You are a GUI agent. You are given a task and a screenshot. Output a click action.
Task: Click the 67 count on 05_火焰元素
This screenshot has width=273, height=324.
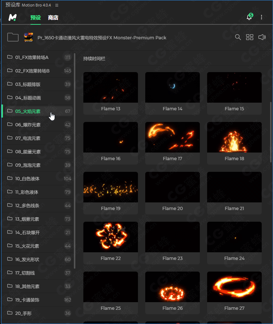[68, 111]
